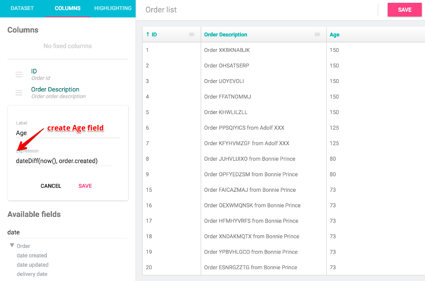Focus the Expression field with dateDiff formula
This screenshot has height=281, width=425.
point(64,161)
